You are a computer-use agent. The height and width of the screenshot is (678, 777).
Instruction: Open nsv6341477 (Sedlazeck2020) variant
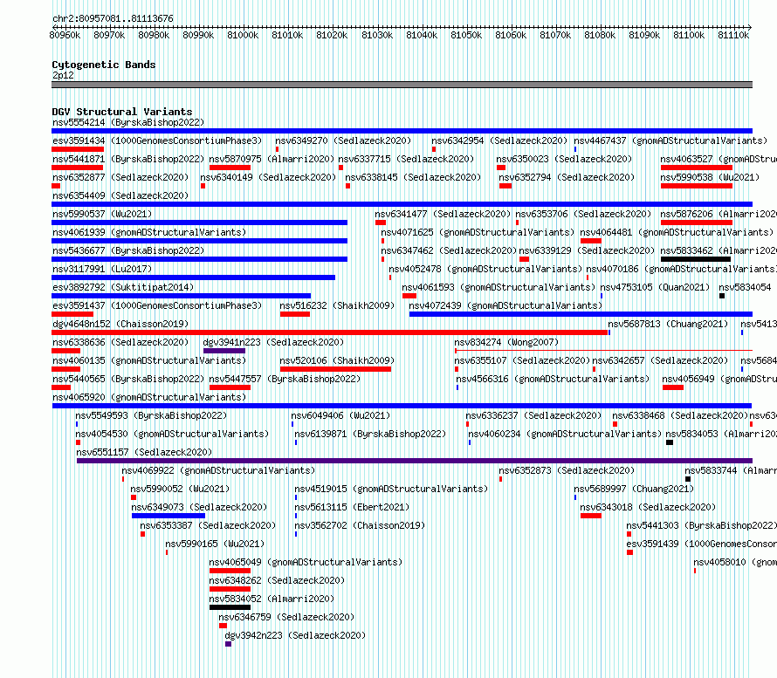tap(443, 214)
